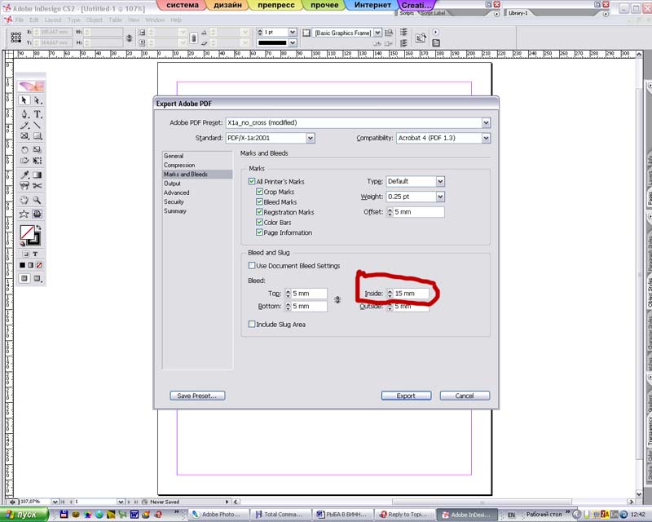
Task: Open the Word icon in quick launch
Action: click(x=134, y=515)
